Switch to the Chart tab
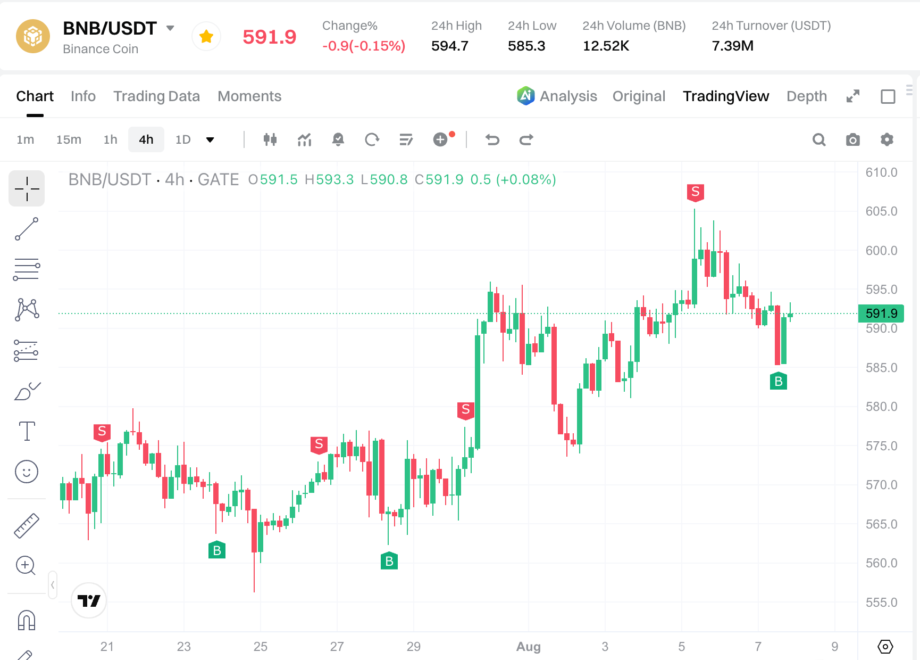The width and height of the screenshot is (920, 660). [35, 96]
